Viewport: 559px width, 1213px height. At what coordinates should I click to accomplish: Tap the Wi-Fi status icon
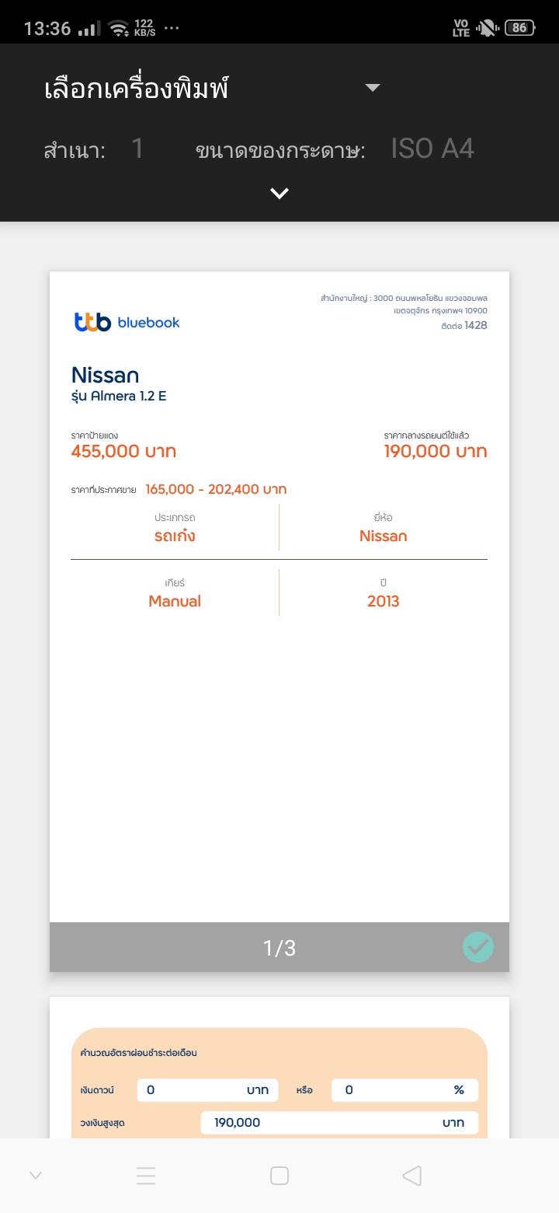tap(119, 29)
